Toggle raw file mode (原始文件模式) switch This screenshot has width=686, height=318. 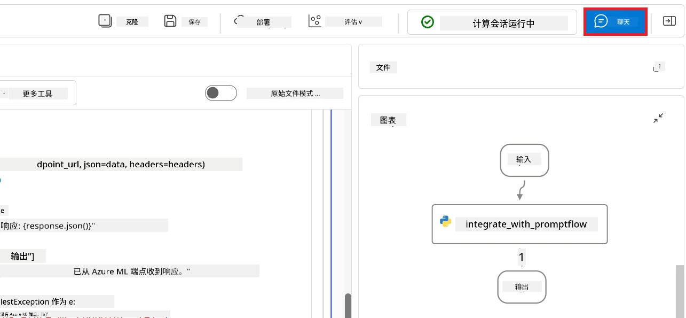[x=221, y=93]
